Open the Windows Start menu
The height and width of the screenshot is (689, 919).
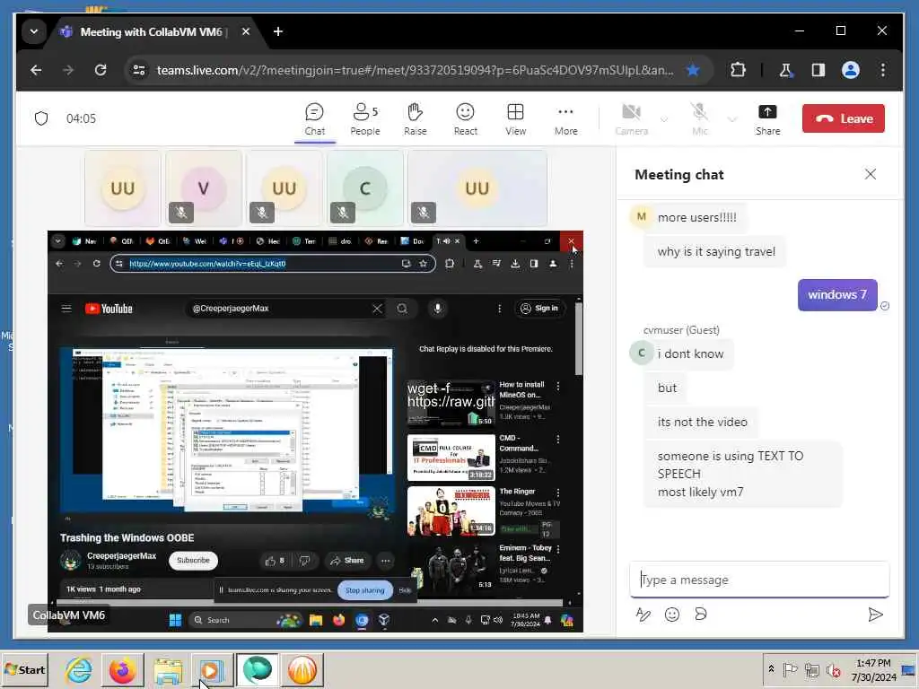pos(24,669)
